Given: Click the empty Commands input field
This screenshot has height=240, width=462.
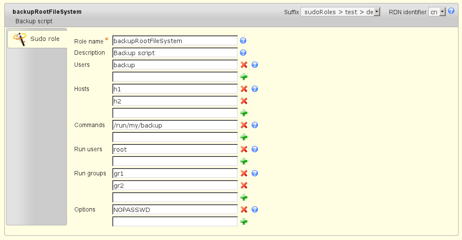Looking at the screenshot, I should click(175, 137).
